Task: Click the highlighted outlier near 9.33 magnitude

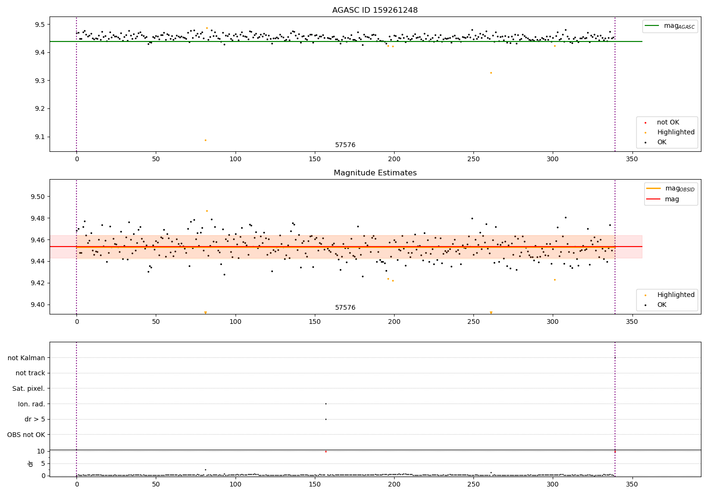Action: tap(491, 73)
